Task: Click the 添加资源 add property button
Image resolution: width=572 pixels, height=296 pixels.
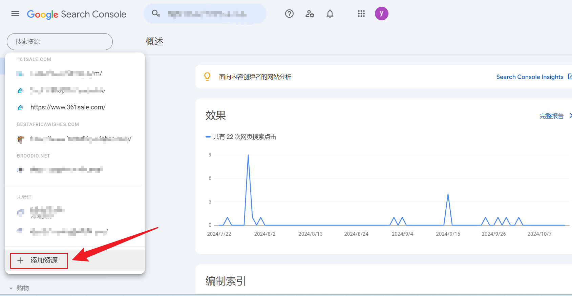Action: coord(39,260)
